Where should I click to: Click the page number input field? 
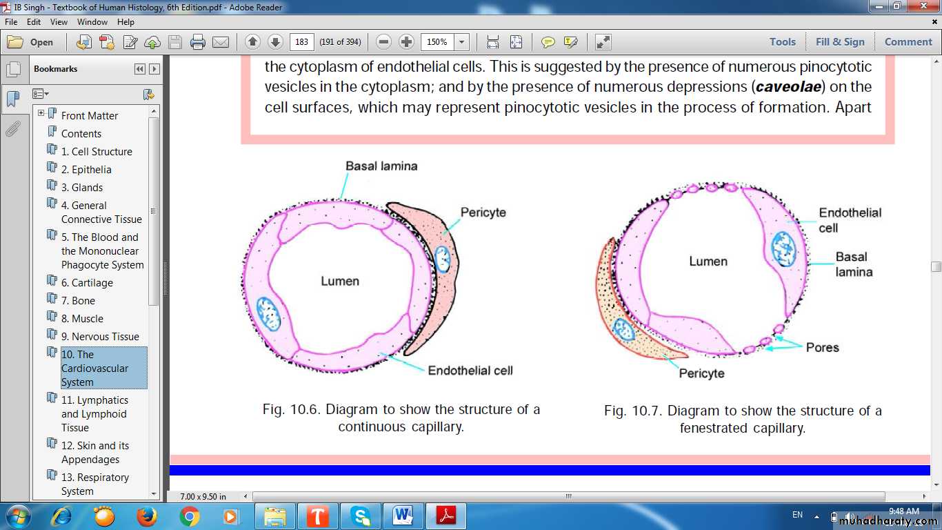coord(301,42)
